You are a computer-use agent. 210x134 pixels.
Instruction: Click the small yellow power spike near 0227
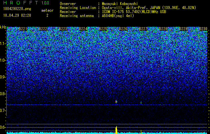(x=141, y=132)
